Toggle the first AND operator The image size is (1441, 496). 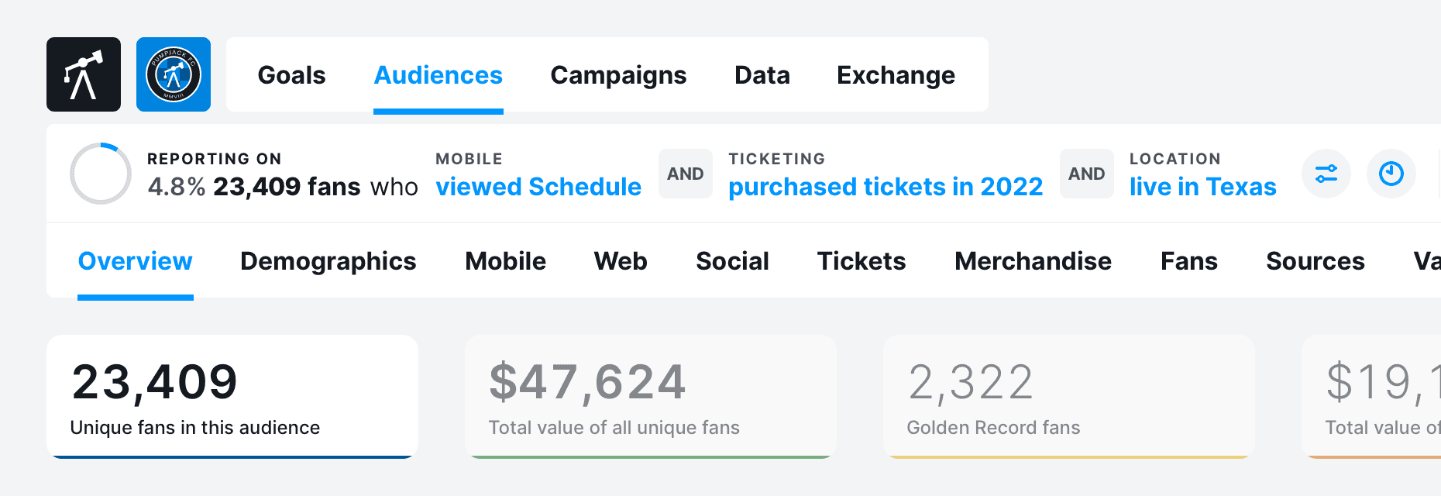click(x=686, y=174)
